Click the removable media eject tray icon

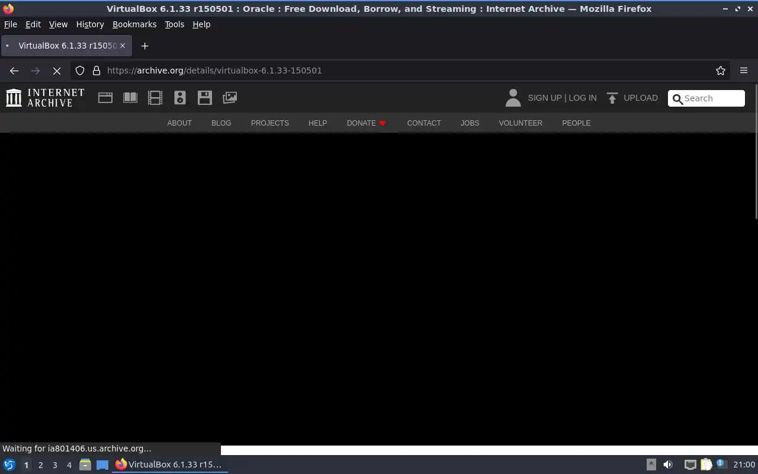coord(651,465)
